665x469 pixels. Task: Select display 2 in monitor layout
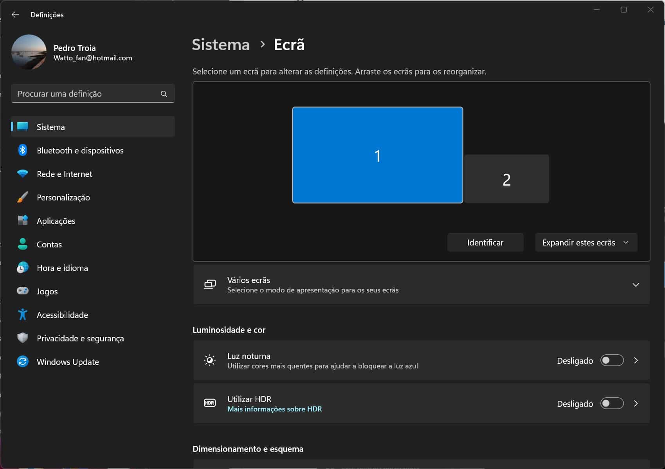tap(506, 179)
